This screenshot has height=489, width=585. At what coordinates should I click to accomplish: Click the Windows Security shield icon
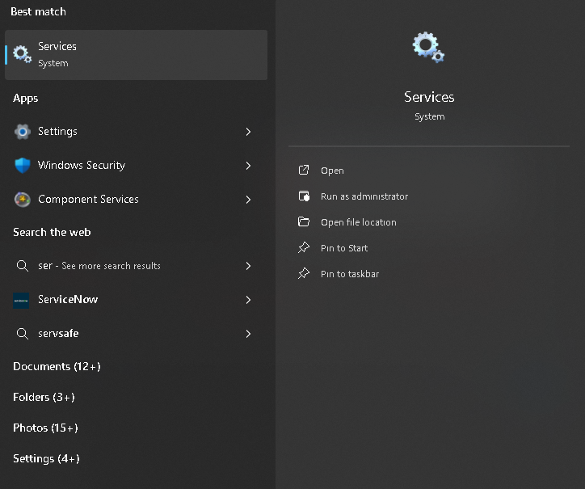coord(22,166)
